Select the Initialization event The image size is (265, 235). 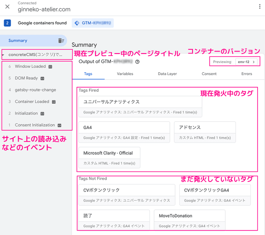26,113
